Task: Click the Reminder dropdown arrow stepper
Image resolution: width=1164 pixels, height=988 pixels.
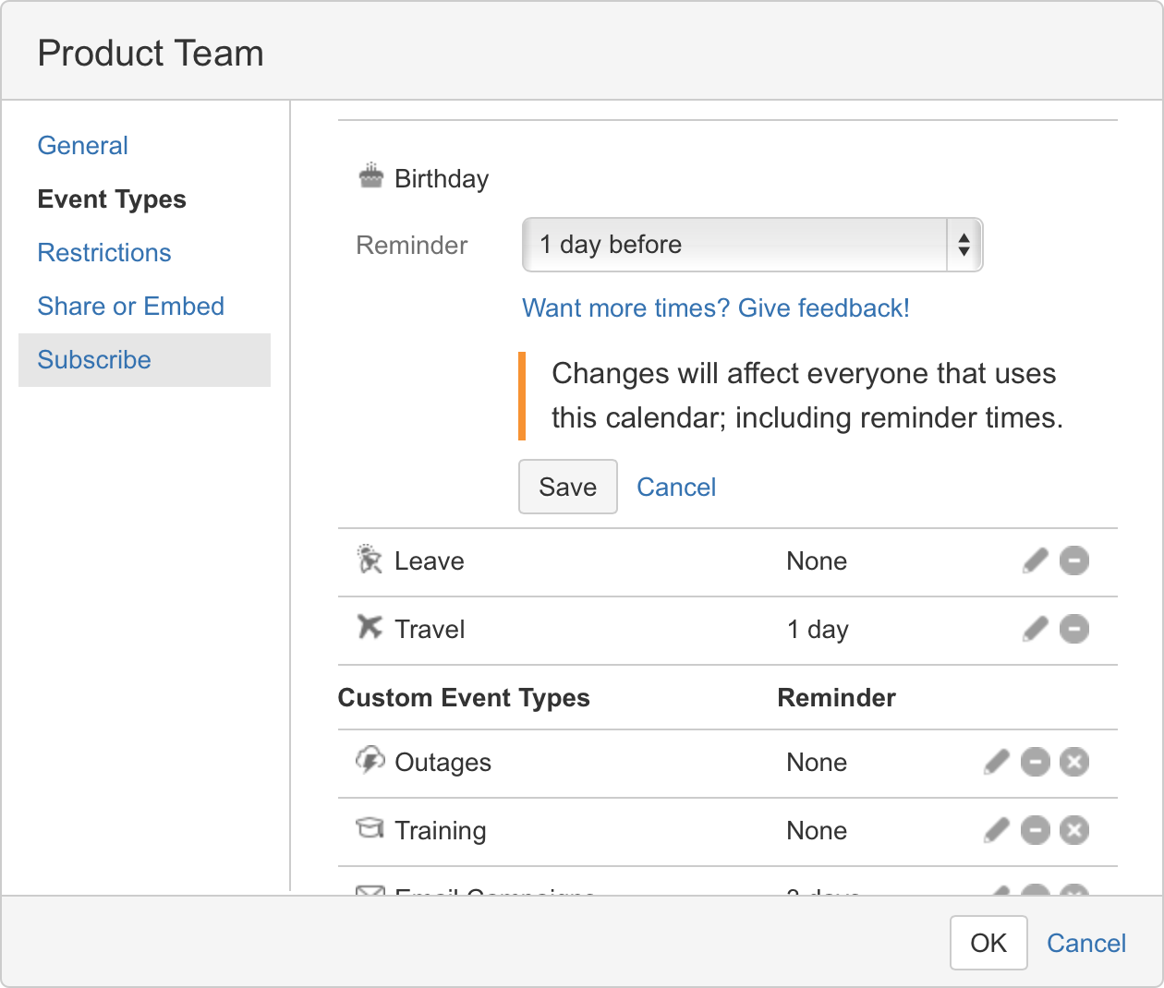Action: click(x=964, y=245)
